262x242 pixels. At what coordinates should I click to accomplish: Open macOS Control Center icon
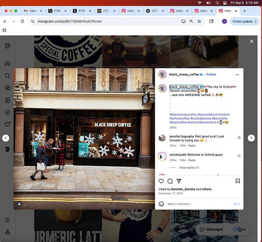[225, 3]
